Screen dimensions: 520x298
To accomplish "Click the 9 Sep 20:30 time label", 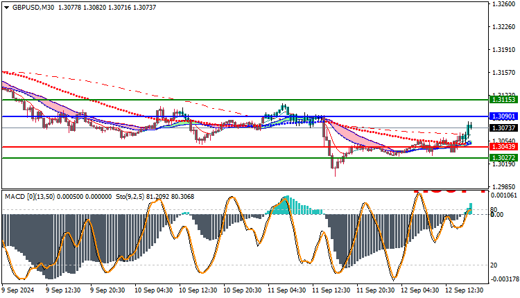I will 107,290.
